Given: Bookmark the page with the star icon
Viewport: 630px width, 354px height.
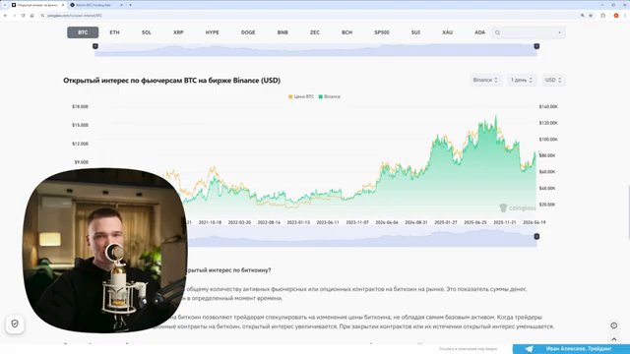Looking at the screenshot, I should [x=591, y=16].
